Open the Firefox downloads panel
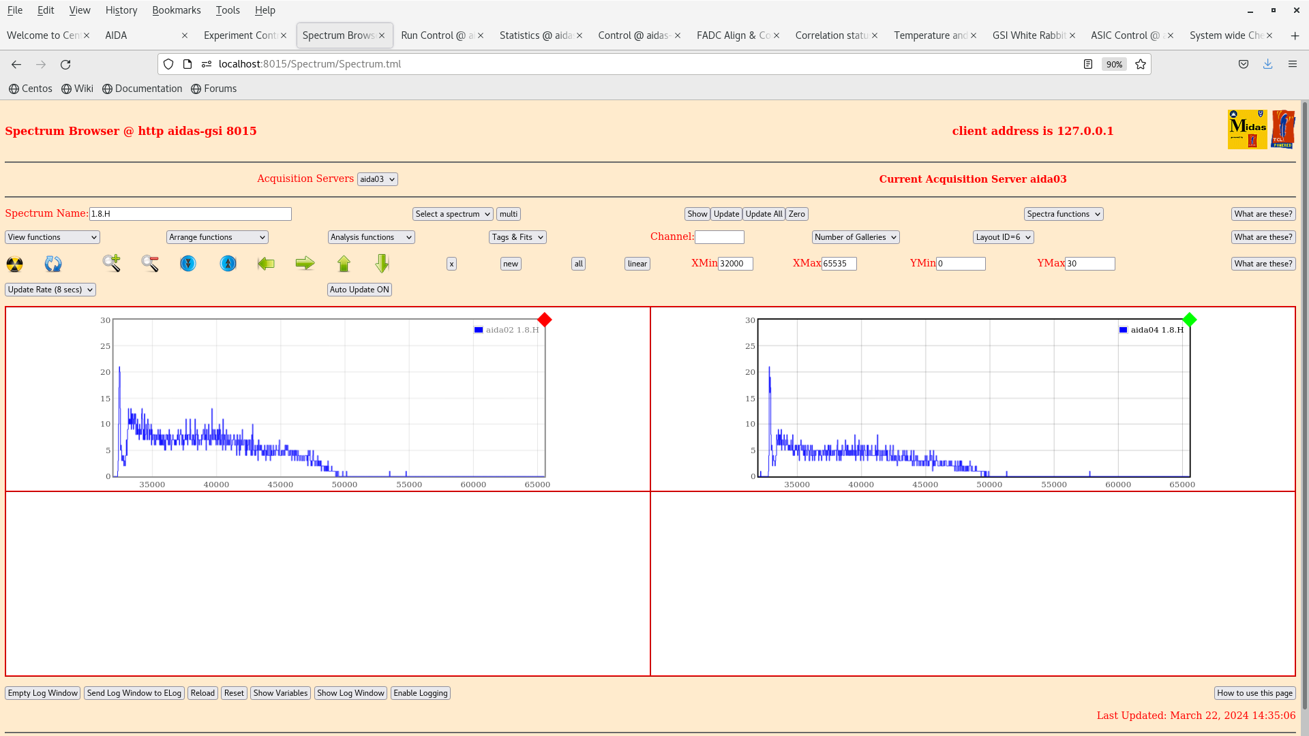 1267,64
